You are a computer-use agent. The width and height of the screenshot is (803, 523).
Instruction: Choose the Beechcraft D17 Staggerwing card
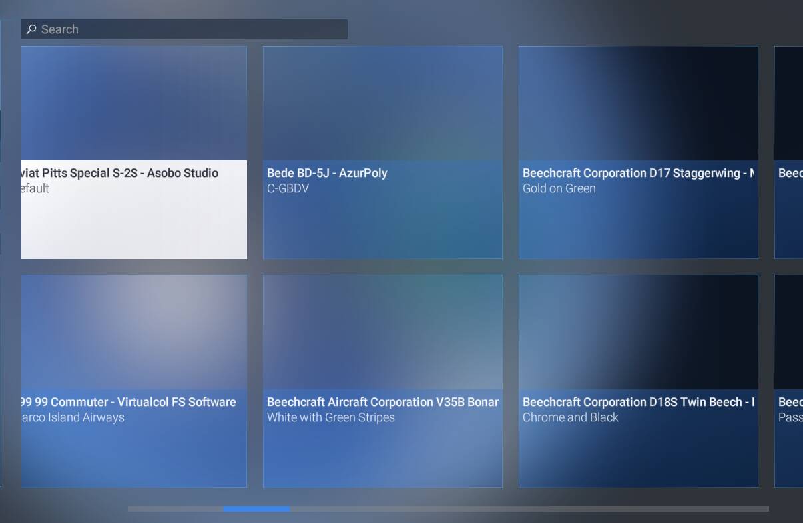pos(639,152)
